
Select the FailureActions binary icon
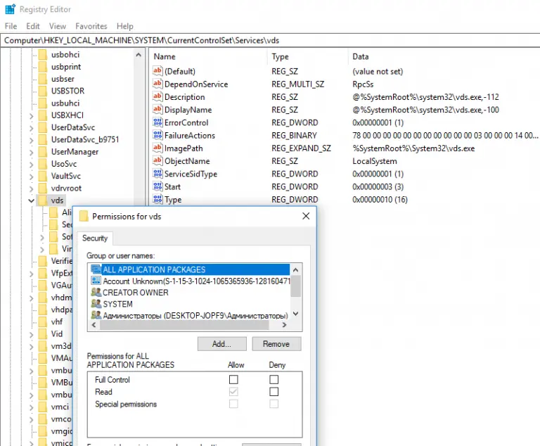(x=157, y=135)
